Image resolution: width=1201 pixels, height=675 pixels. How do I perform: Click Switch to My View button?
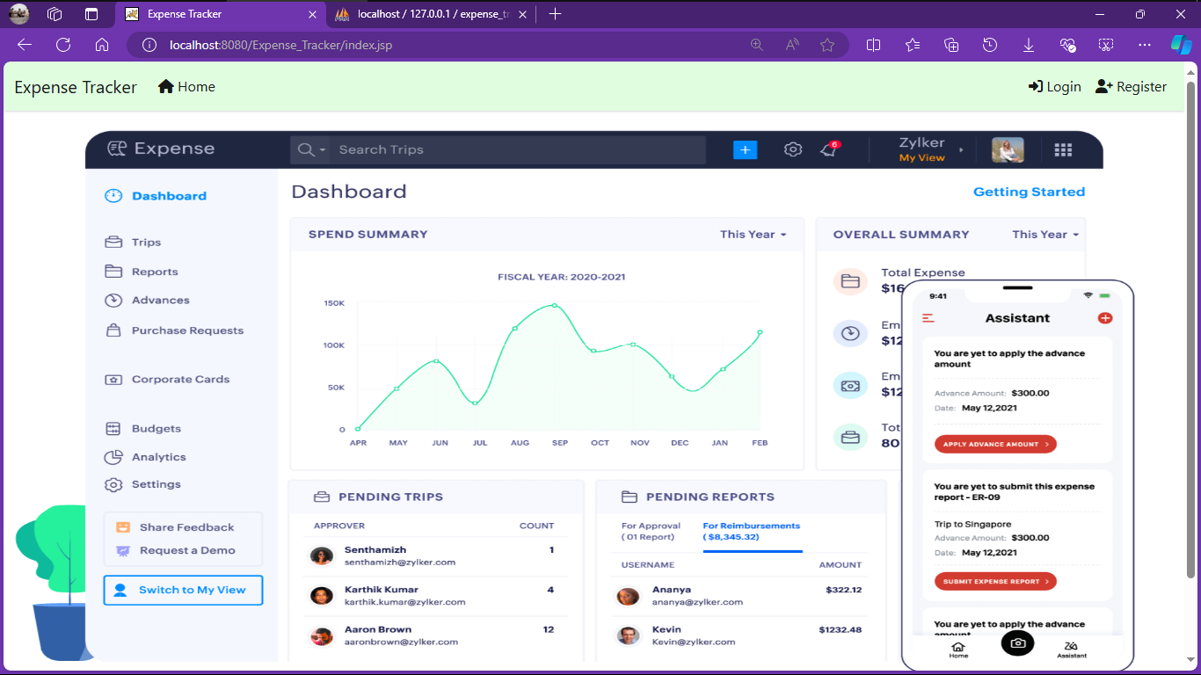(x=183, y=590)
